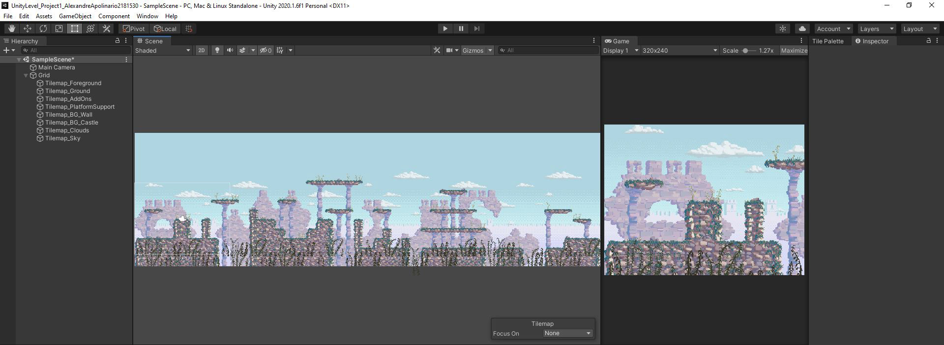Lock the Hierarchy panel
Image resolution: width=944 pixels, height=345 pixels.
click(117, 41)
